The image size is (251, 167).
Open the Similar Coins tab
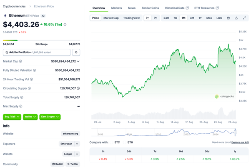pyautogui.click(x=150, y=8)
